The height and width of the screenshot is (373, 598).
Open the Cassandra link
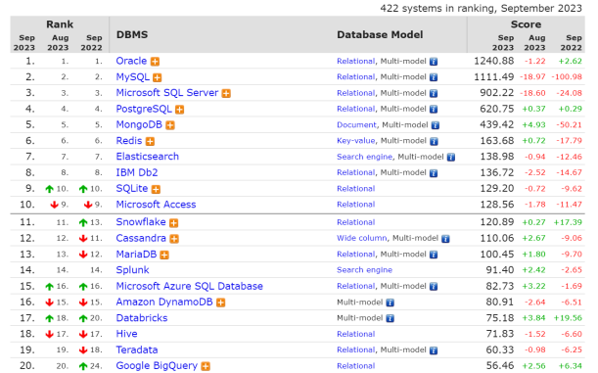point(141,238)
